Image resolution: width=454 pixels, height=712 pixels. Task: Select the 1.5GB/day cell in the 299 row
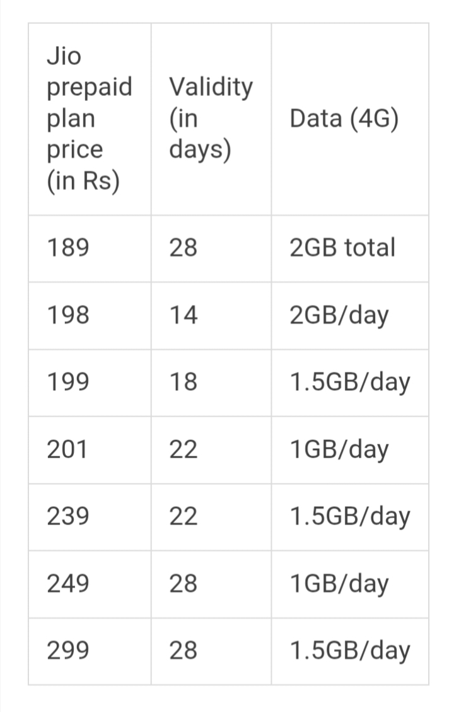pos(349,651)
